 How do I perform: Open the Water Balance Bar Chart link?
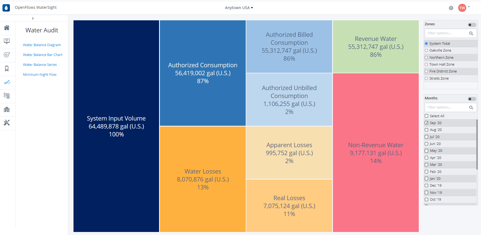point(43,55)
